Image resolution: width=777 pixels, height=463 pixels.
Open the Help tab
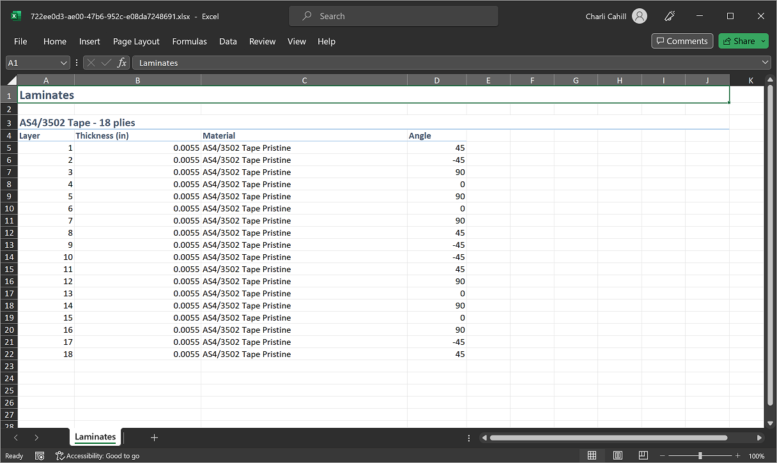(x=327, y=41)
